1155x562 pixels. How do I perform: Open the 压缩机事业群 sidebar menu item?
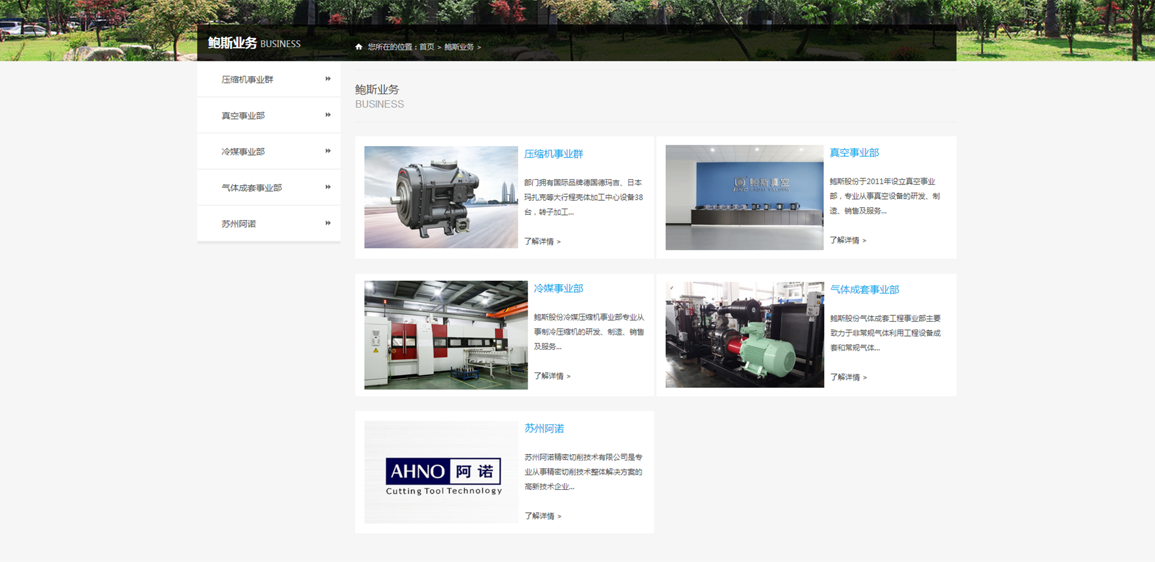[247, 79]
